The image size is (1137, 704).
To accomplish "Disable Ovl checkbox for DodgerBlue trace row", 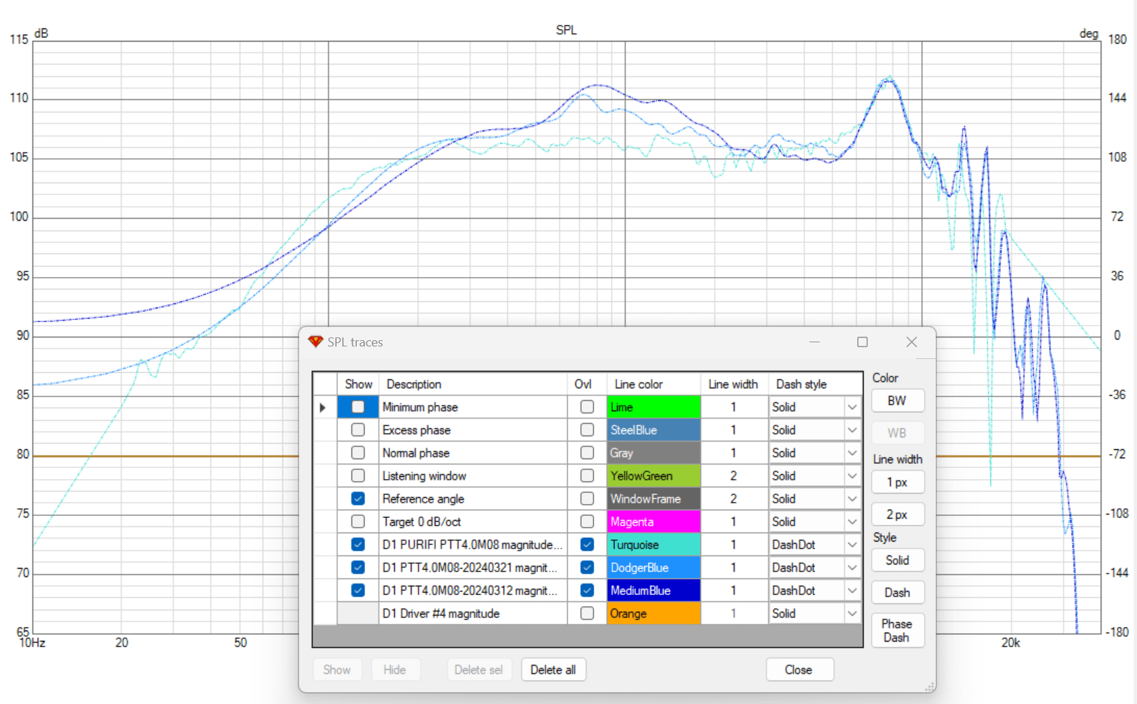I will [587, 567].
